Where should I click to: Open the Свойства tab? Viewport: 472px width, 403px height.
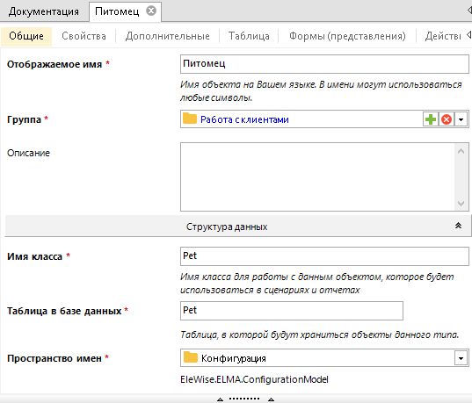point(84,36)
